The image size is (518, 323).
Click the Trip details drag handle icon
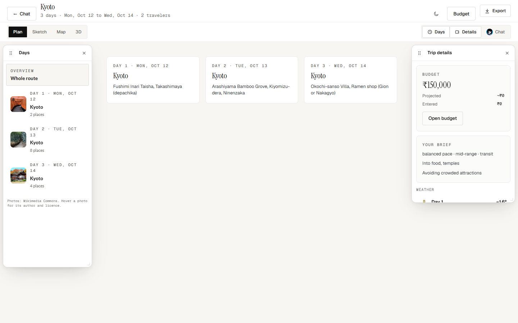(x=419, y=53)
